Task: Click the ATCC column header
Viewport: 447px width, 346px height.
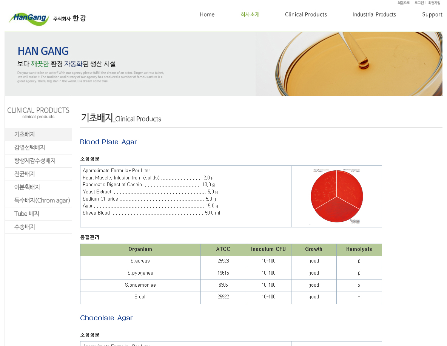Action: (223, 249)
